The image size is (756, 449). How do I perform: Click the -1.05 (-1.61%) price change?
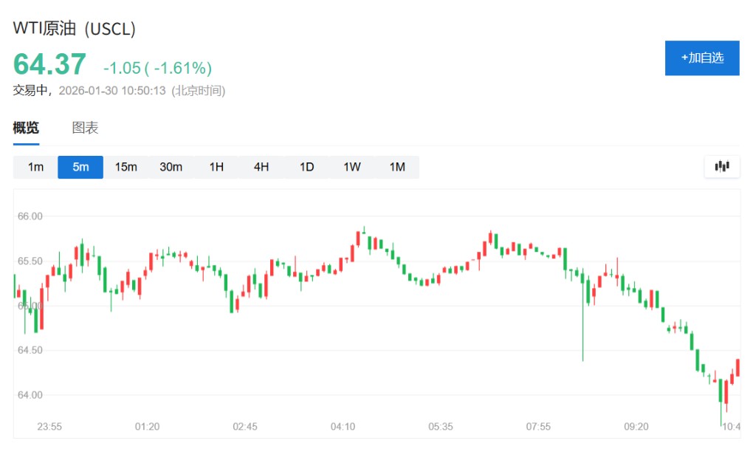click(157, 68)
